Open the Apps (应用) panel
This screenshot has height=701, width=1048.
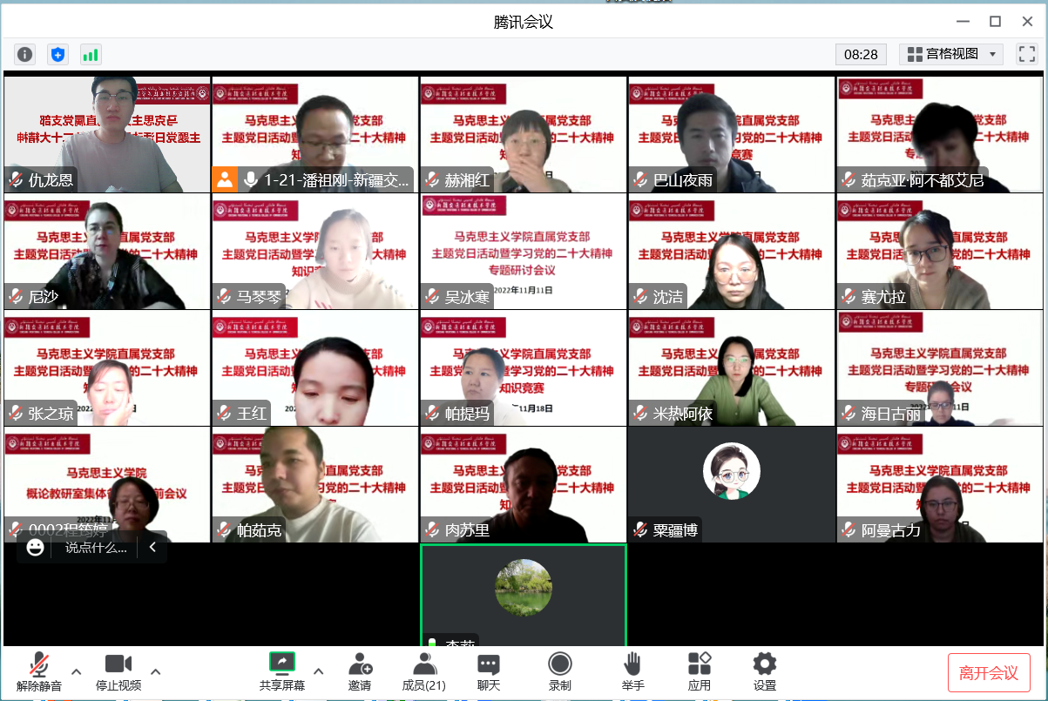pos(699,672)
